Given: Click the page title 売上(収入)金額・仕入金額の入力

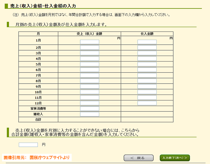Looking at the screenshot, I should pos(43,6).
